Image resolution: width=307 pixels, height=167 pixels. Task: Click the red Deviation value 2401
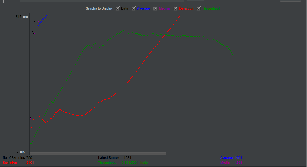click(x=30, y=163)
